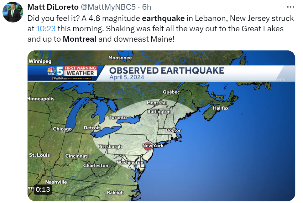Open the three-dot more options menu
The width and height of the screenshot is (303, 203).
coord(290,7)
